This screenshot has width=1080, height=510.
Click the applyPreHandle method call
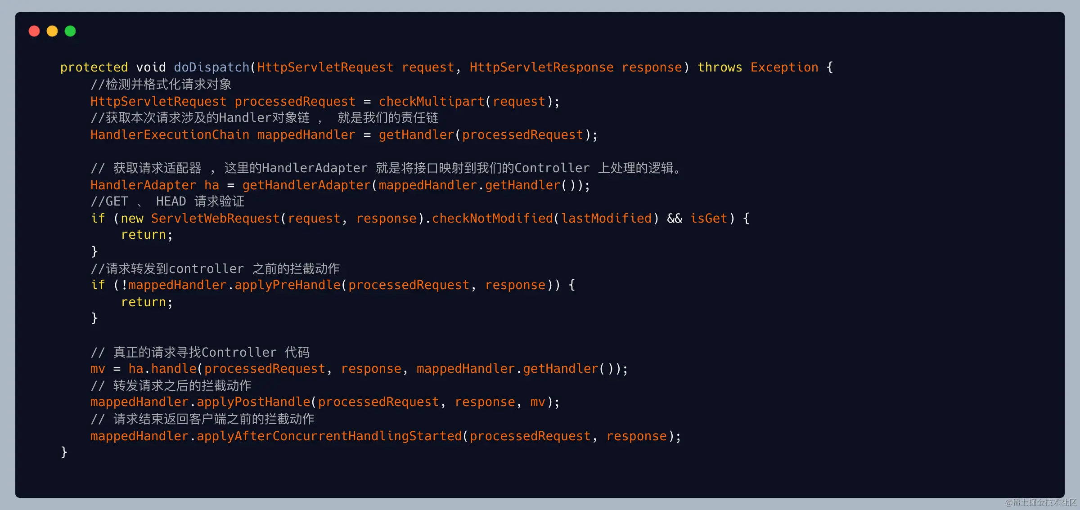pos(288,285)
